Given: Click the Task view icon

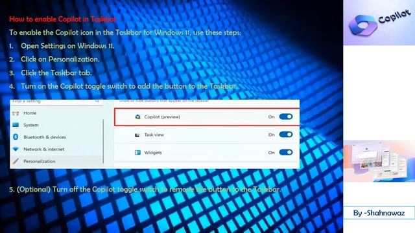Looking at the screenshot, I should click(x=137, y=135).
